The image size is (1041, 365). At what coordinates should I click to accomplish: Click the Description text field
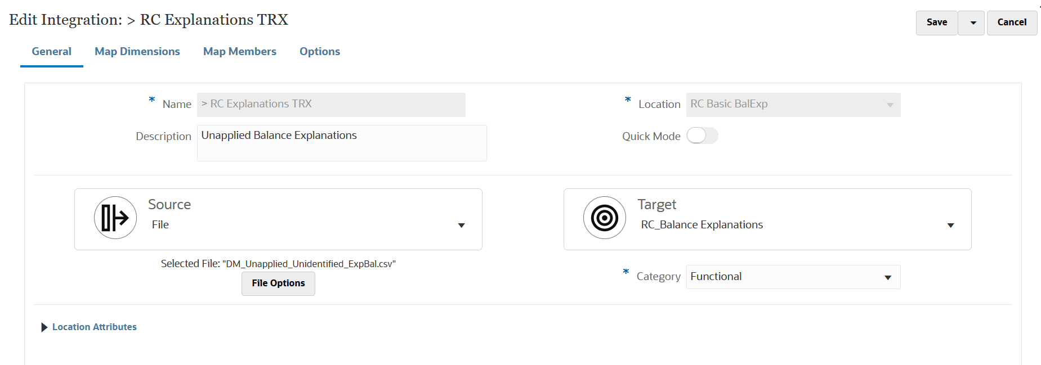(x=341, y=143)
